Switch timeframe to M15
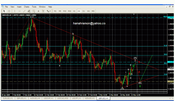This screenshot has width=175, height=101. point(65,11)
